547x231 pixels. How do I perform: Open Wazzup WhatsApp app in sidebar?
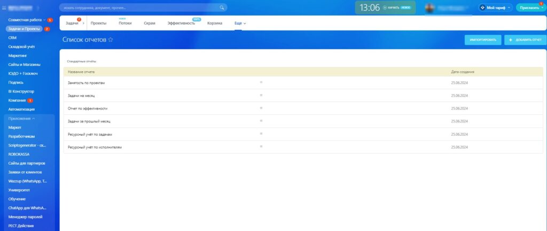coord(27,181)
